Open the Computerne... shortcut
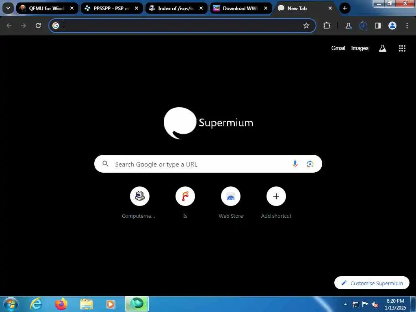Image resolution: width=416 pixels, height=312 pixels. coord(140,203)
